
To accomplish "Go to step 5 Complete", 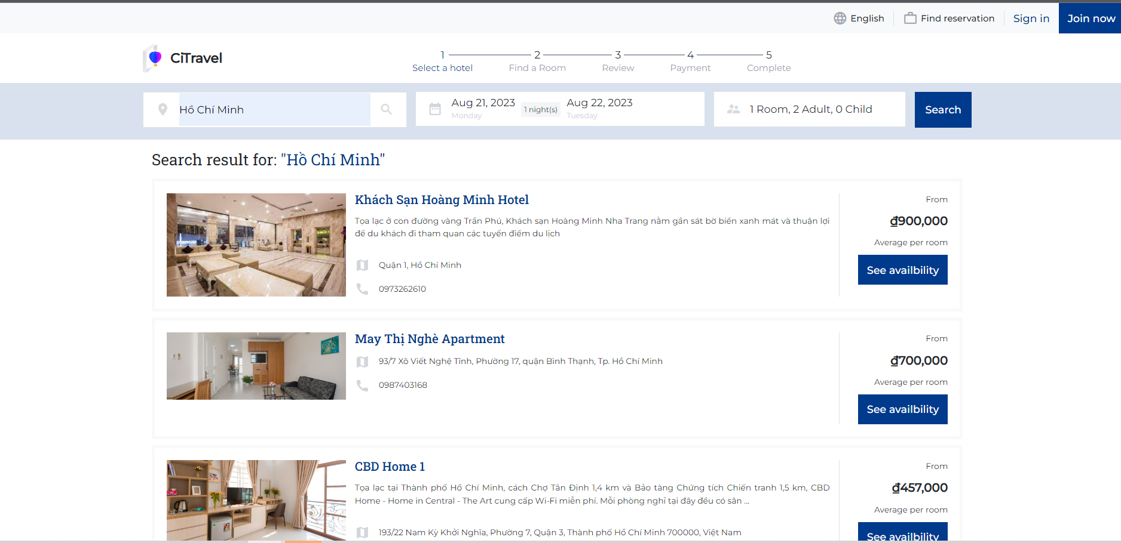I will coord(768,61).
